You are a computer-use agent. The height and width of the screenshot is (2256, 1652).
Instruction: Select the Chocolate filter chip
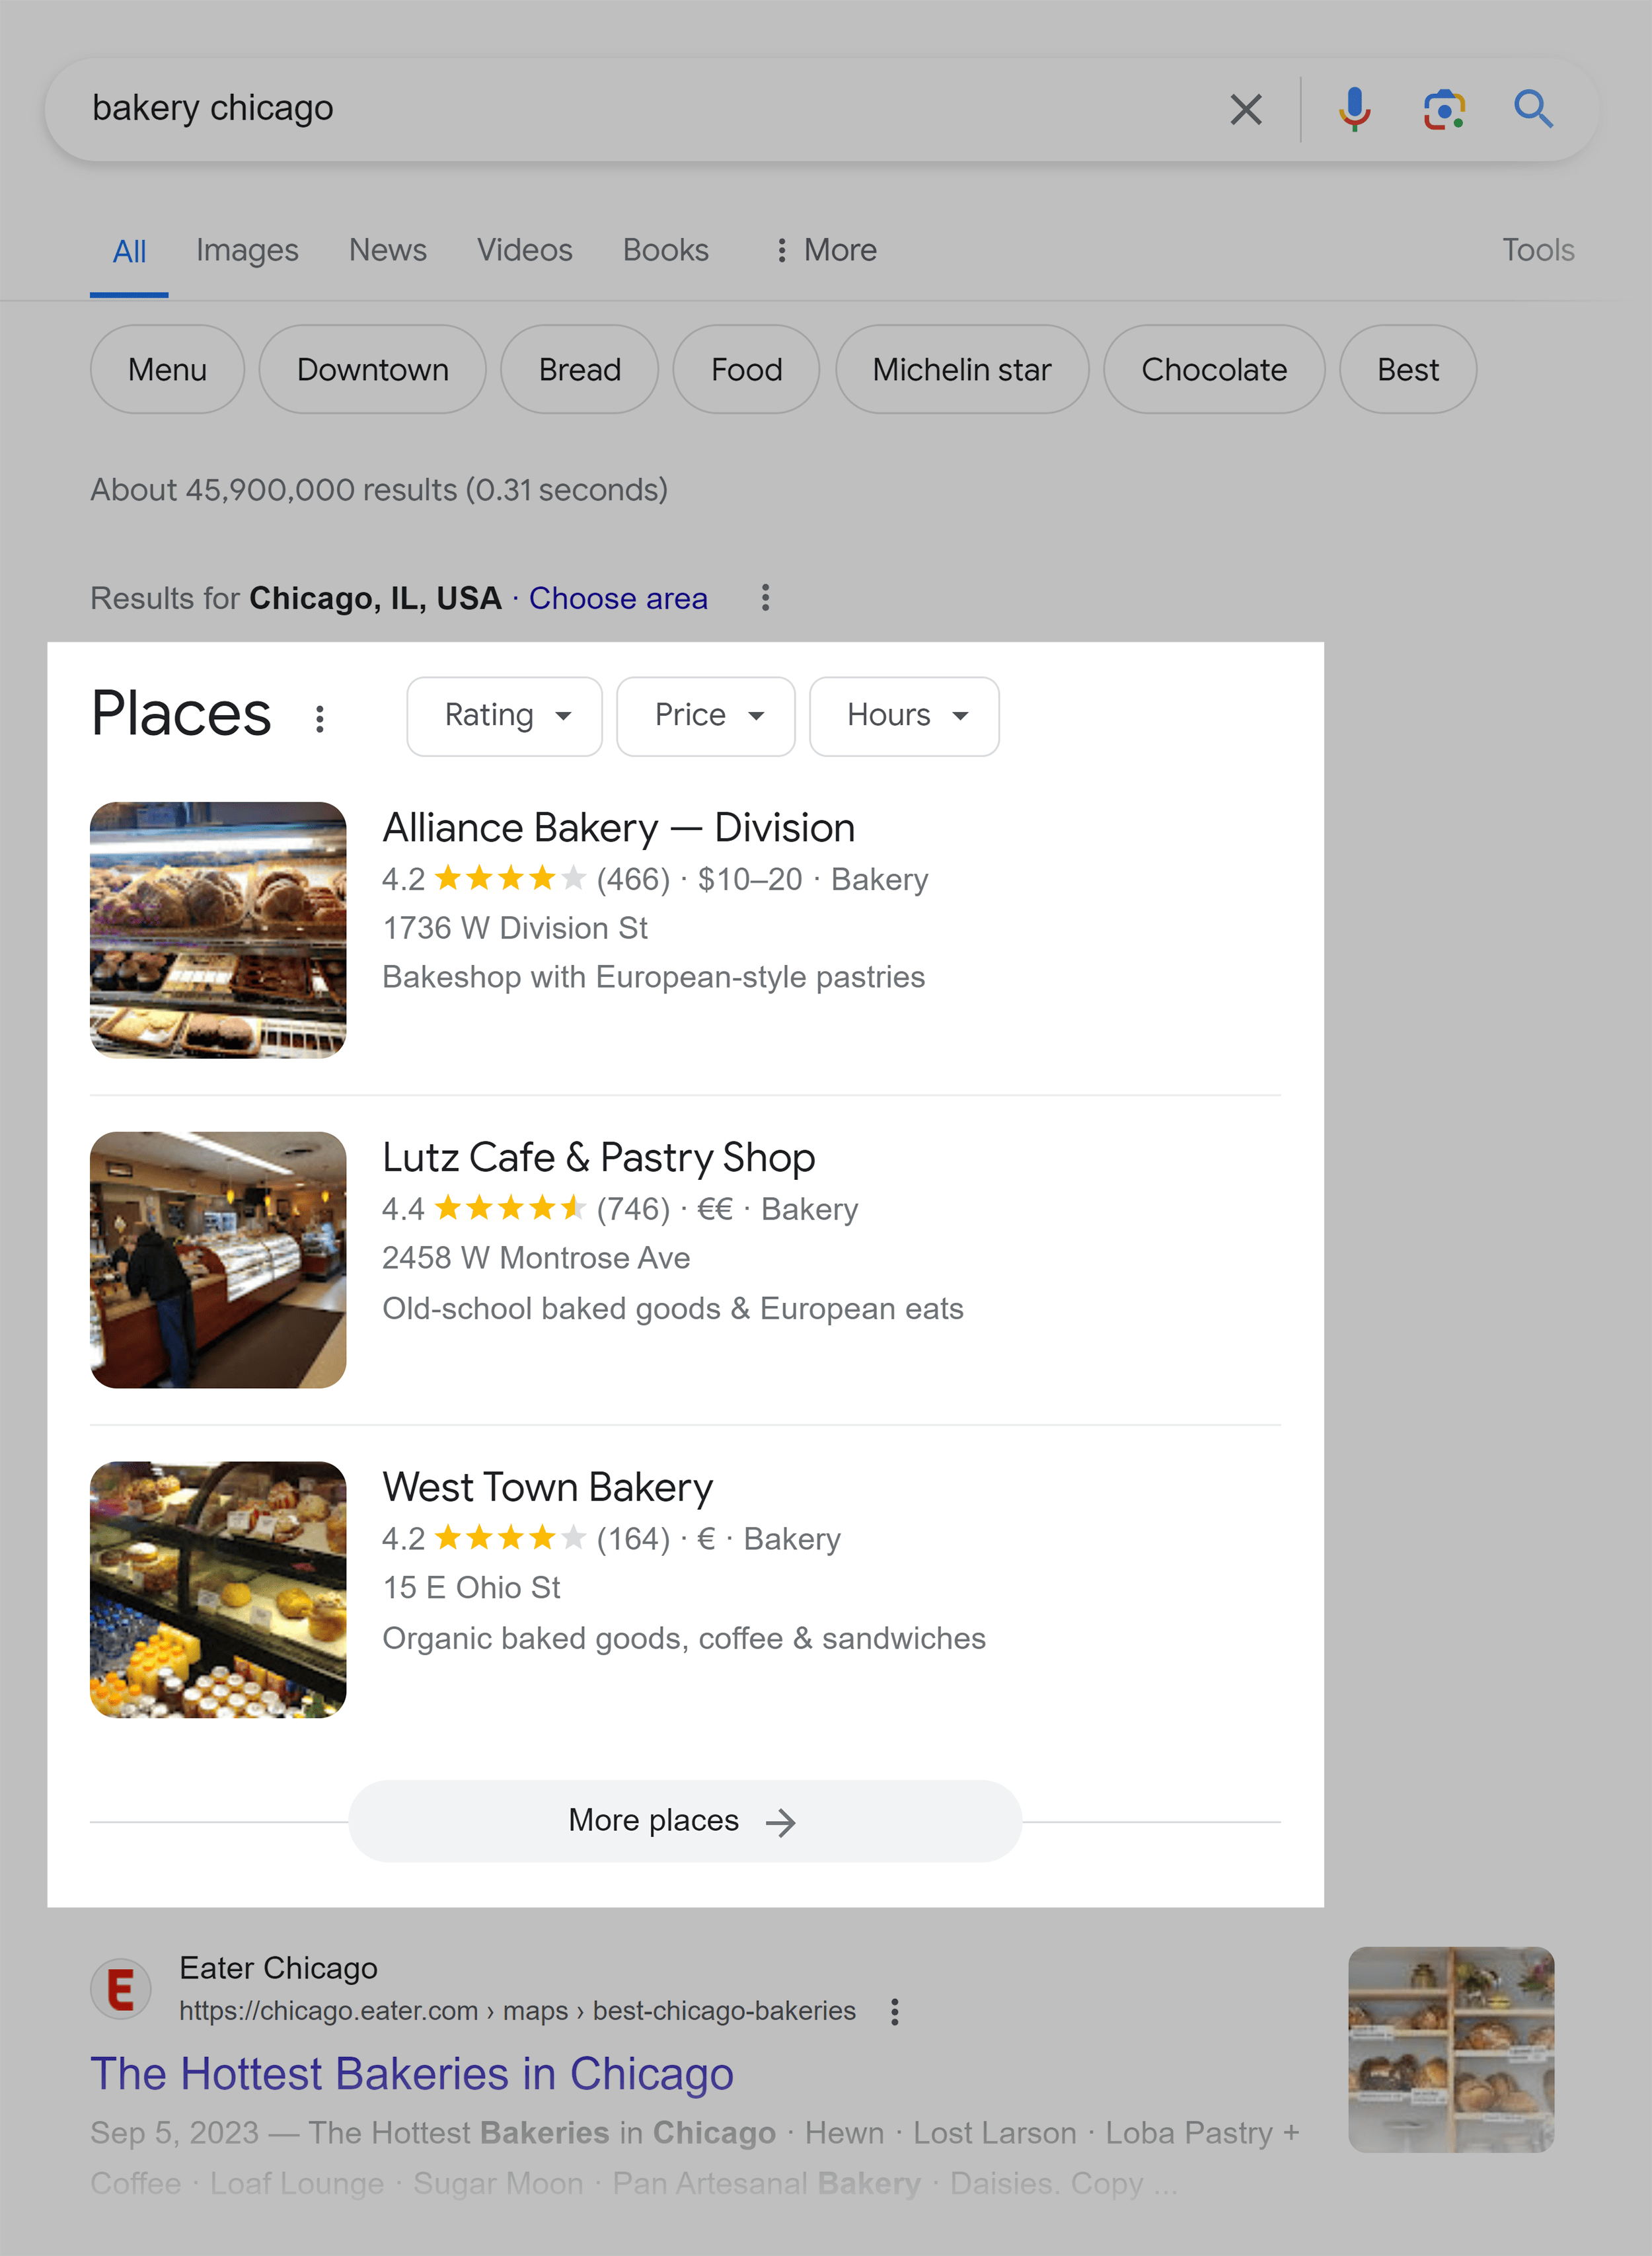tap(1214, 368)
